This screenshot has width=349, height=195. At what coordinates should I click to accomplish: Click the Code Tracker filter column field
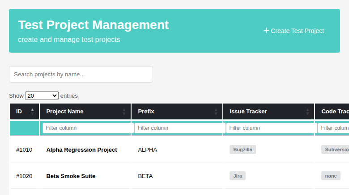tap(333, 128)
